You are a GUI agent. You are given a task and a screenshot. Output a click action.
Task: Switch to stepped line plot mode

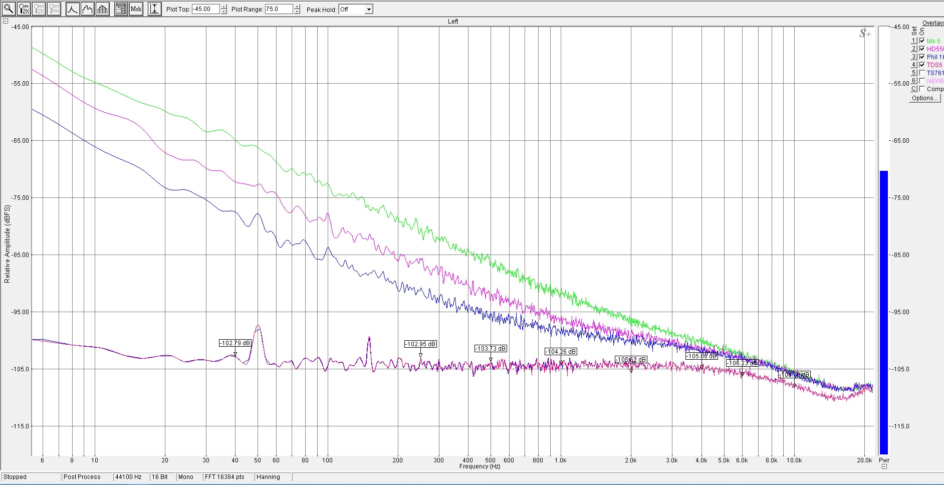tap(87, 9)
